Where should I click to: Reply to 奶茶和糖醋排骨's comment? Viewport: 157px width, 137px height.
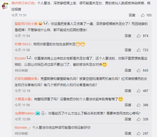click(128, 91)
